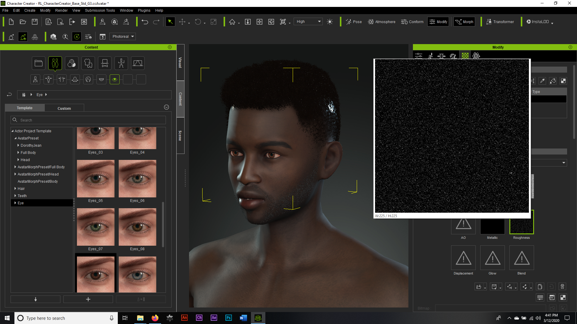The width and height of the screenshot is (577, 324).
Task: Select the AvatarMorphPreset/Body item
Action: click(38, 181)
